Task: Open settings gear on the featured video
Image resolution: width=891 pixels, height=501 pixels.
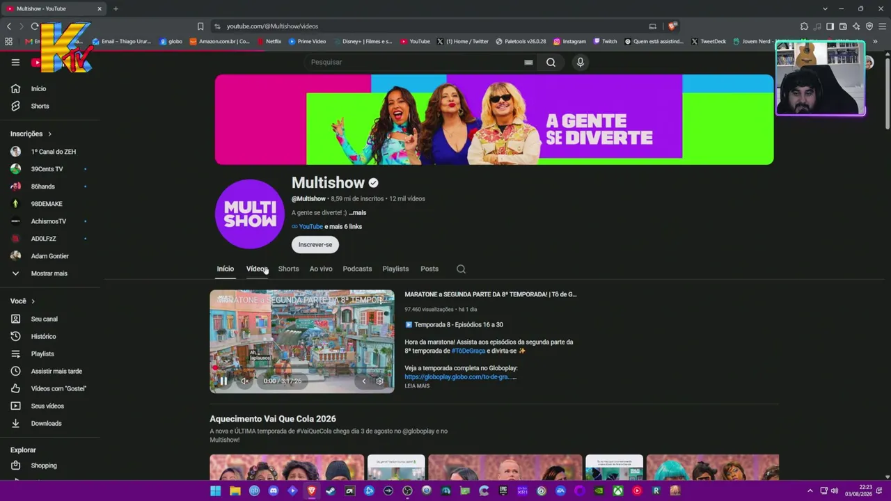Action: [379, 381]
